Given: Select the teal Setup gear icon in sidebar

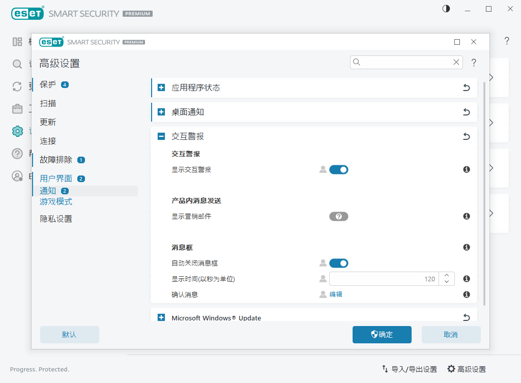Looking at the screenshot, I should pyautogui.click(x=17, y=131).
